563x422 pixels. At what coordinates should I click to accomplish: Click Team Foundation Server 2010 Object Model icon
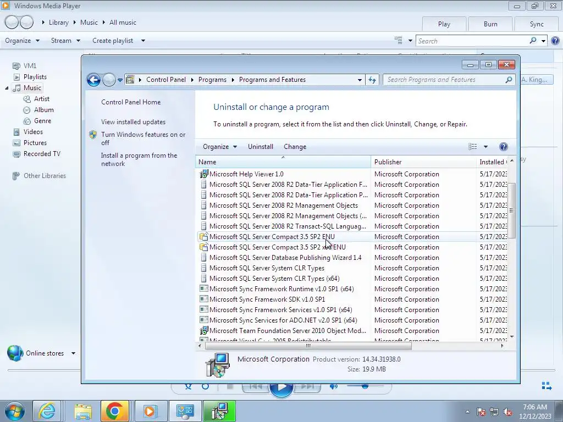pyautogui.click(x=203, y=330)
